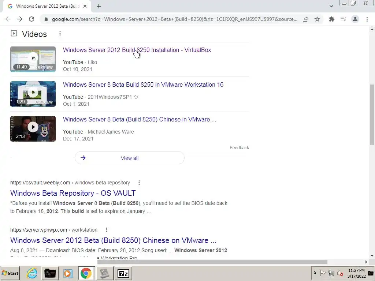Click the server.vpnwp.com URL text

[54, 230]
